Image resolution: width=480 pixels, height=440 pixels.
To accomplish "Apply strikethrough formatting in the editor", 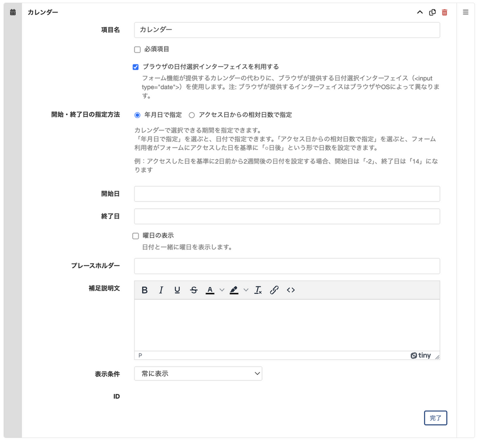I will [193, 290].
